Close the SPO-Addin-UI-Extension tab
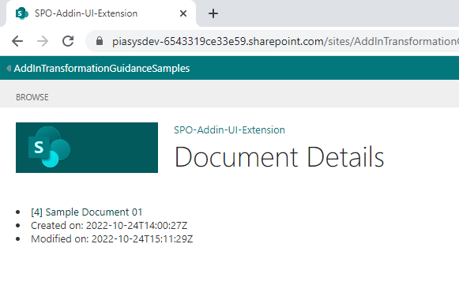This screenshot has height=289, width=459. point(183,13)
